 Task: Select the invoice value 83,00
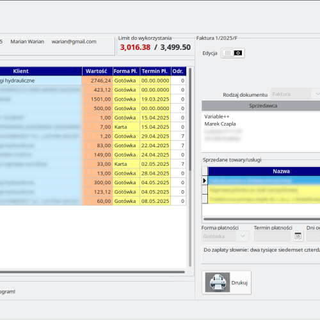click(x=97, y=145)
